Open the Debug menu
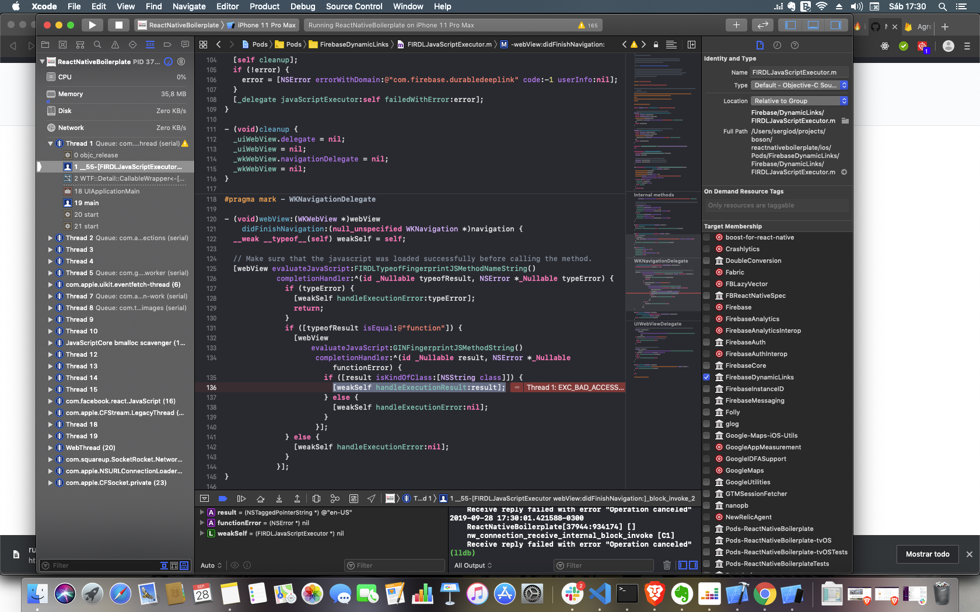The height and width of the screenshot is (612, 980). tap(303, 6)
